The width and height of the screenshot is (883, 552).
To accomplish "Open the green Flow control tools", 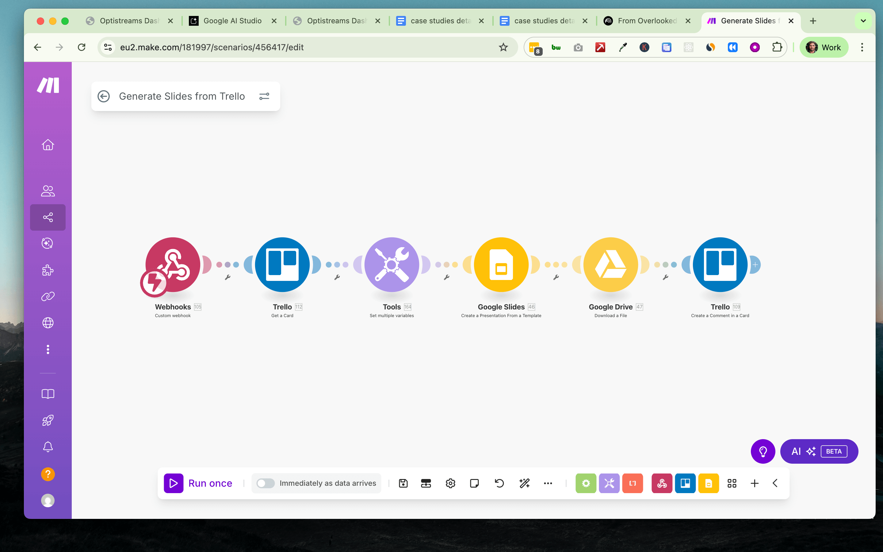I will [586, 483].
